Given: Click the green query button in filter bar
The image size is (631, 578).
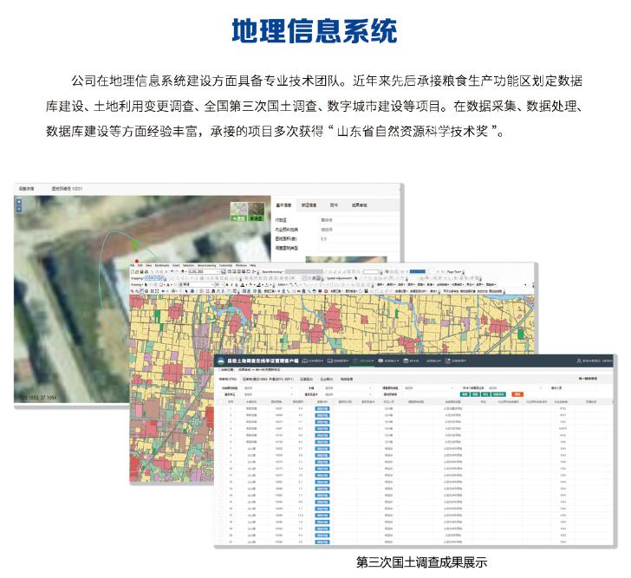Looking at the screenshot, I should point(465,393).
